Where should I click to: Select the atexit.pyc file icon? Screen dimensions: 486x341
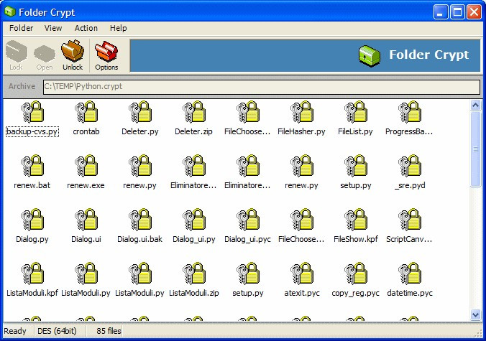[302, 274]
